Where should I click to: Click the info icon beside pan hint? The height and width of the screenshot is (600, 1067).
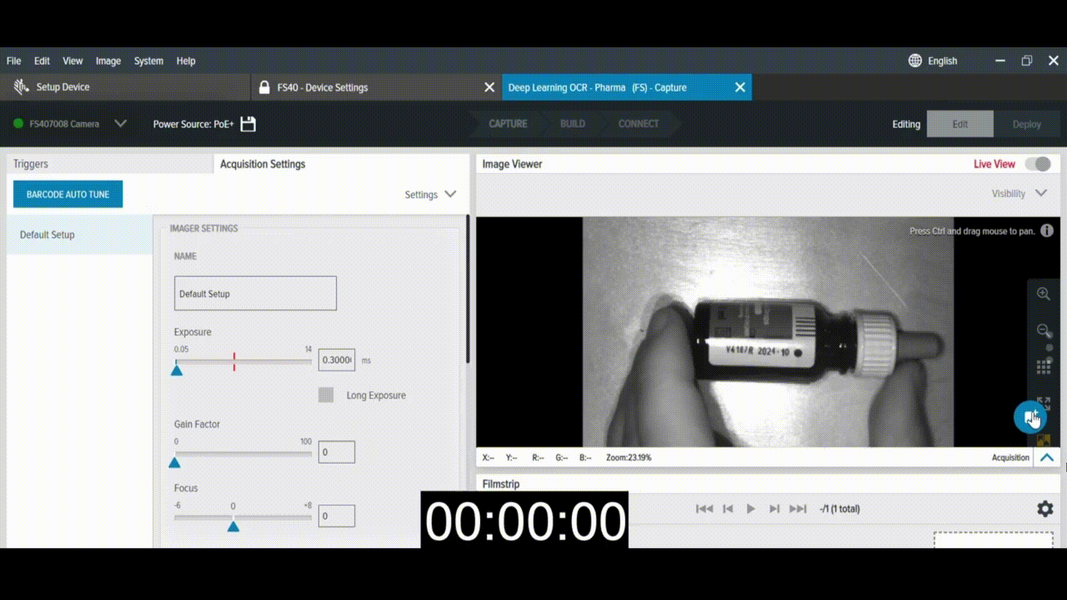coord(1046,231)
